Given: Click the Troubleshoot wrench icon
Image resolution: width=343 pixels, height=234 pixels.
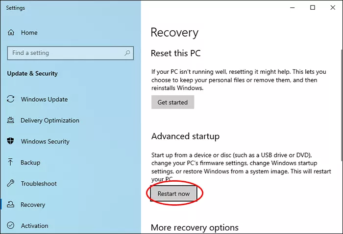Looking at the screenshot, I should pos(11,184).
